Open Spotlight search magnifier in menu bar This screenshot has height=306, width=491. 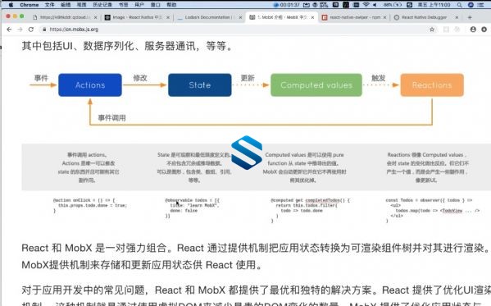click(459, 5)
